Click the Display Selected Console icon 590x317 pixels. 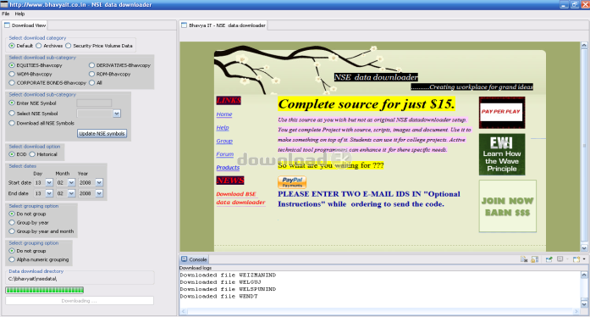click(x=560, y=259)
